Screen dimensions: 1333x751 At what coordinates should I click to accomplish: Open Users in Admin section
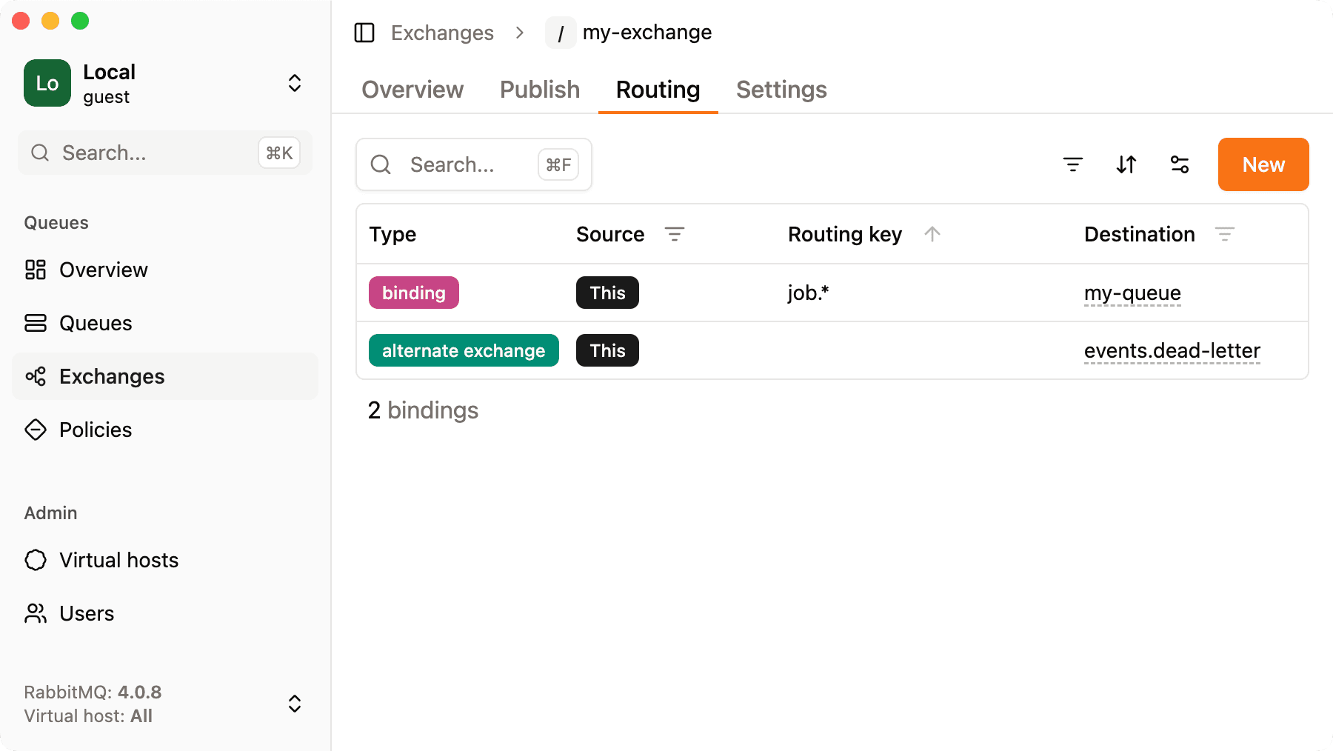point(165,613)
